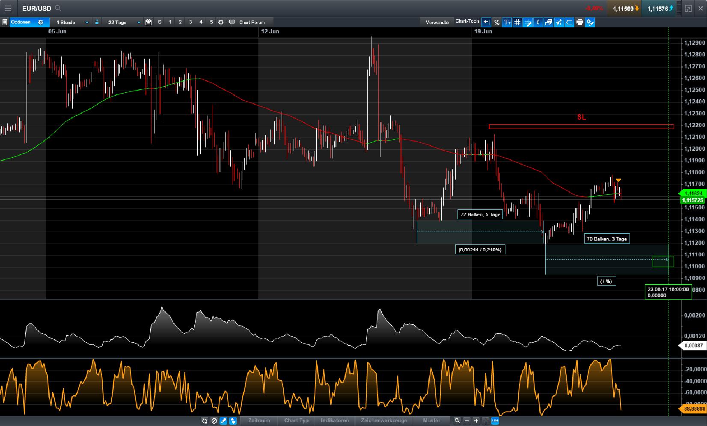The height and width of the screenshot is (426, 707).
Task: Select the pencil drawing tool near zoom controls
Action: coord(223,421)
